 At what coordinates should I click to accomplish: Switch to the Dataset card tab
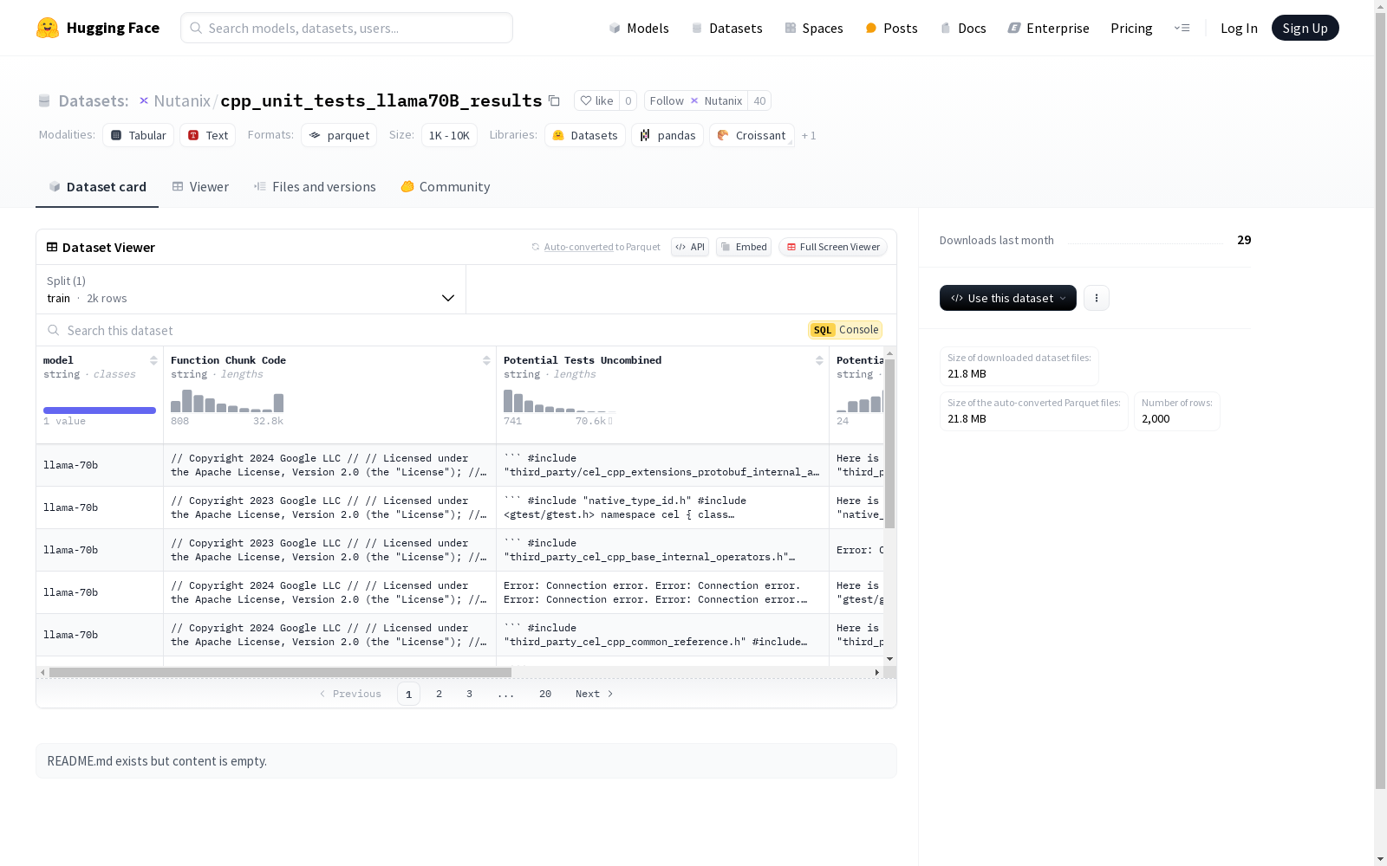[97, 186]
